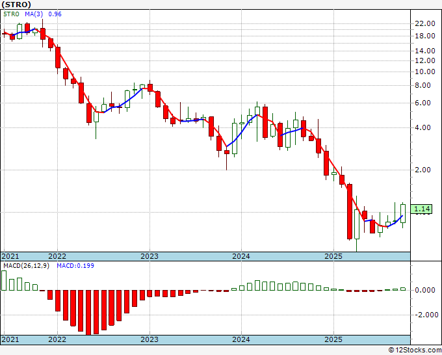Click the 10.00 price axis label
Screen dimensions: 442x355
(425, 72)
